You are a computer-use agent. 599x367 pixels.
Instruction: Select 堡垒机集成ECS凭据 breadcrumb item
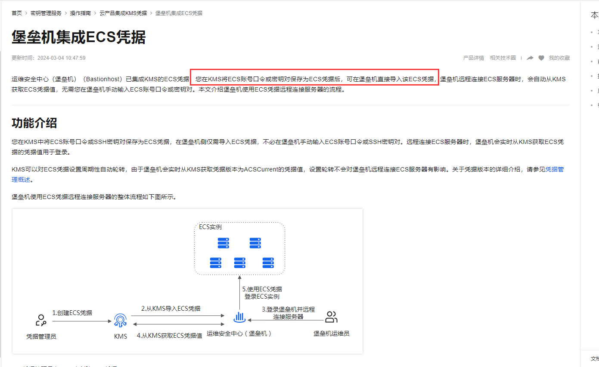[x=179, y=13]
